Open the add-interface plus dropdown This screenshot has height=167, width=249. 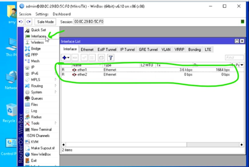pos(66,58)
